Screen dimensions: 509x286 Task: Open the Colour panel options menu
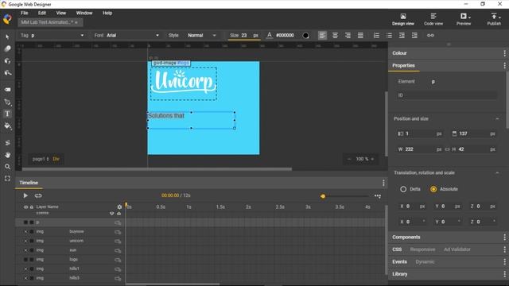(504, 53)
